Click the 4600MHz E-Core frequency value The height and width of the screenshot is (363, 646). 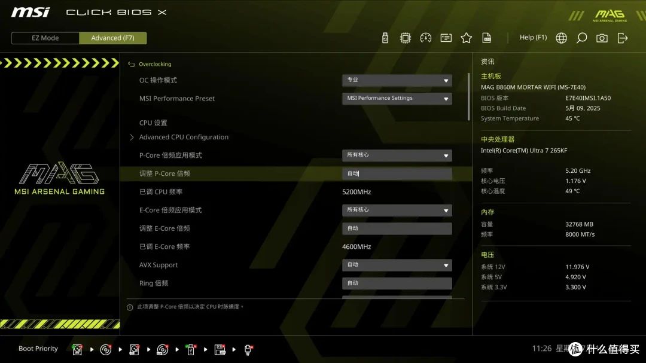coord(356,247)
